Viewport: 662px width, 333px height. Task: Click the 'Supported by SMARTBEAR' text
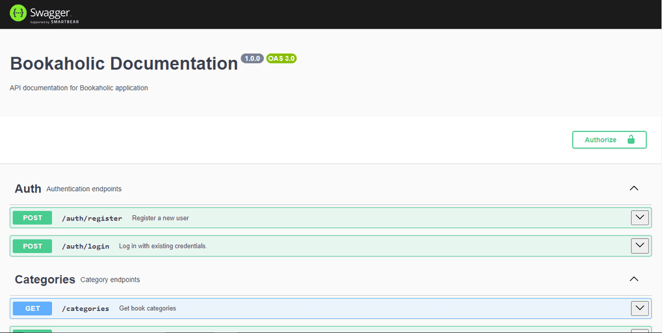55,22
